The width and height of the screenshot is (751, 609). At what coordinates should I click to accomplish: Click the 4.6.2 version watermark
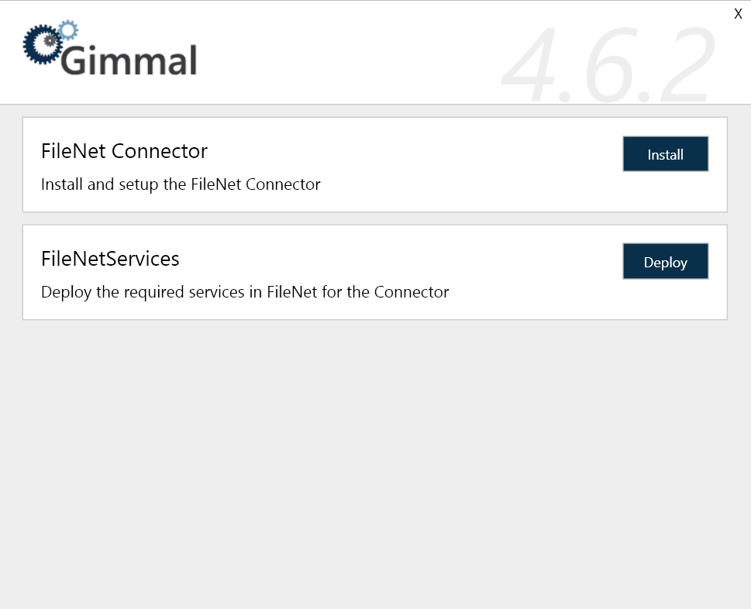pos(608,66)
